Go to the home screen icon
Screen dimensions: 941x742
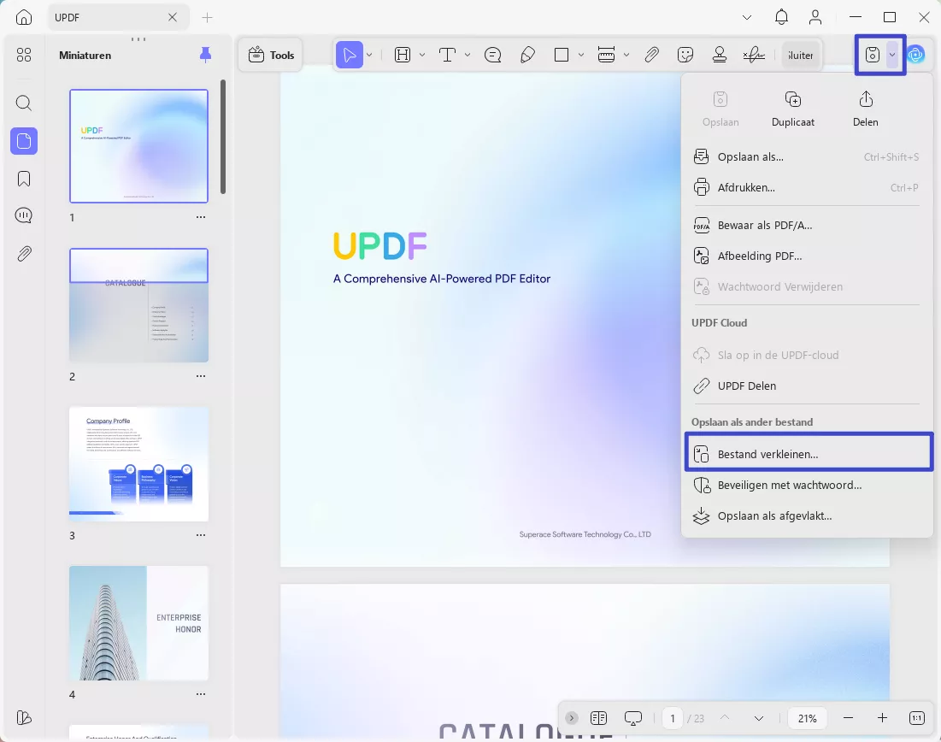[24, 17]
